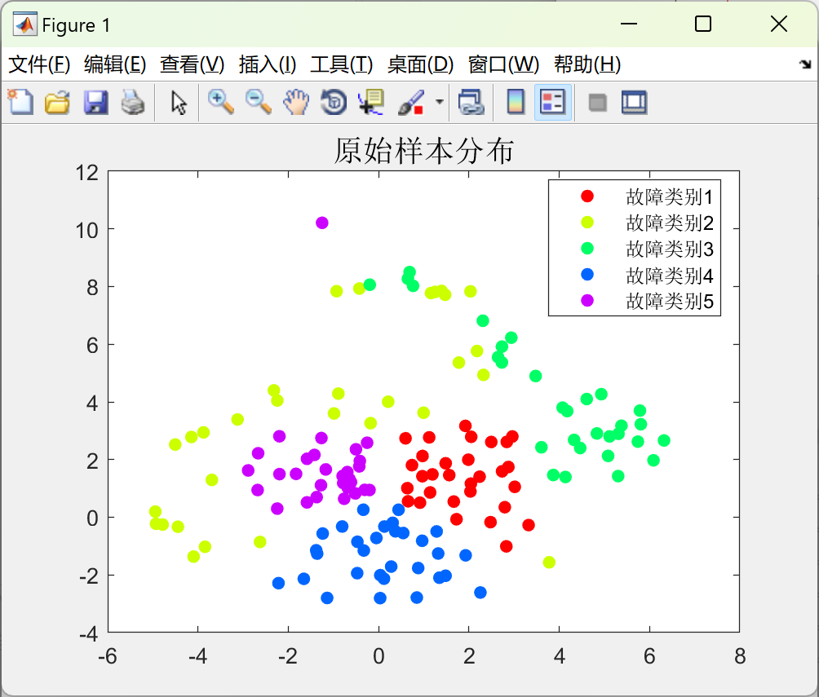Select the Brush data tool

[x=410, y=102]
